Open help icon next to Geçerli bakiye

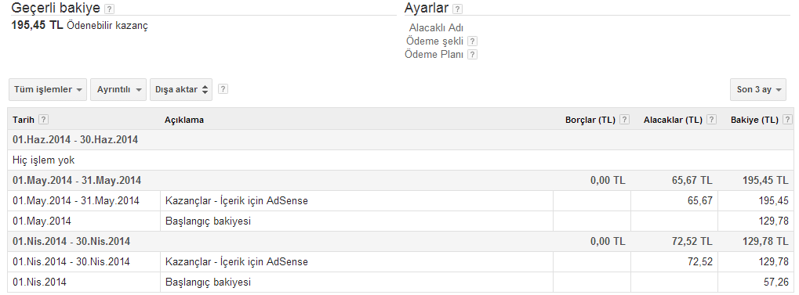pos(109,9)
